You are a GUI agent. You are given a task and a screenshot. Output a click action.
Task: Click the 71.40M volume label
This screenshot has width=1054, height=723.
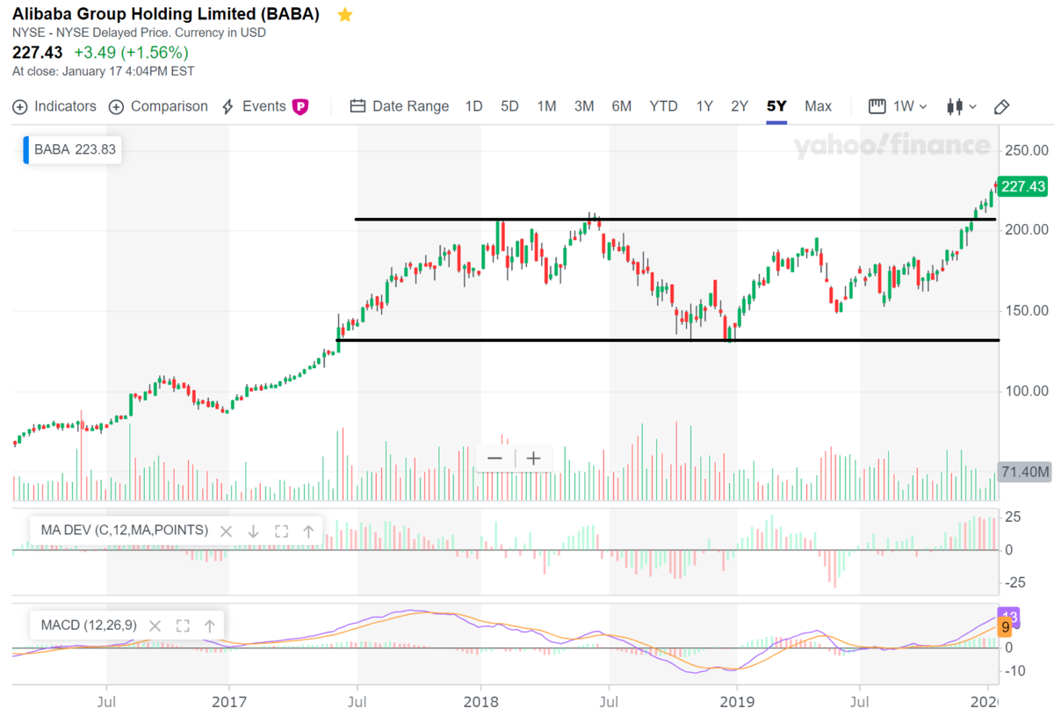pos(1025,472)
